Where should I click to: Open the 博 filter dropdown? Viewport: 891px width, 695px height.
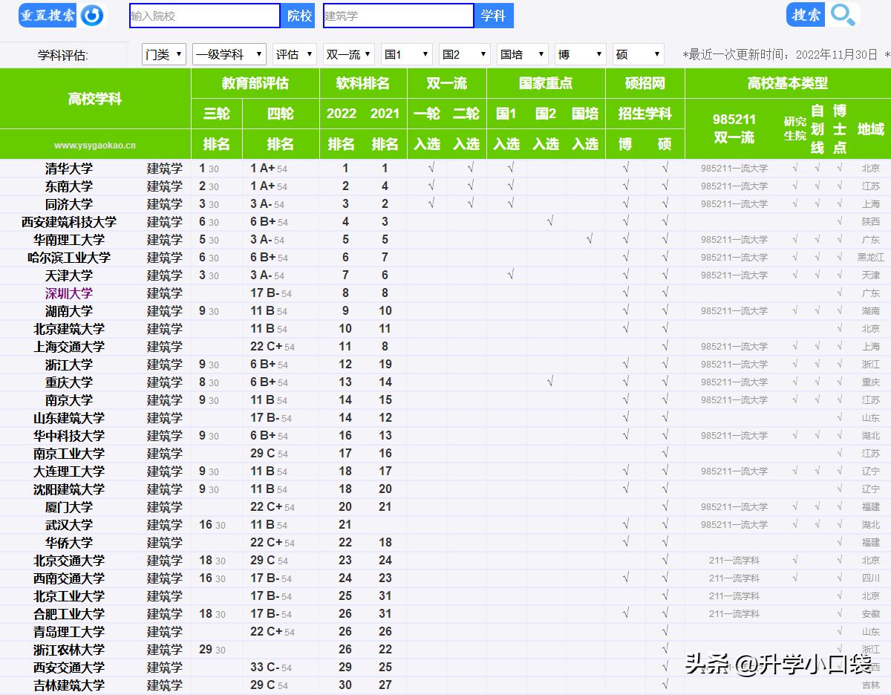[x=580, y=54]
